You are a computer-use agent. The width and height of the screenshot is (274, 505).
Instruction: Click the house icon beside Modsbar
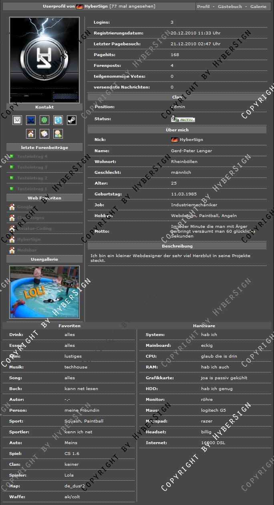pos(12,250)
